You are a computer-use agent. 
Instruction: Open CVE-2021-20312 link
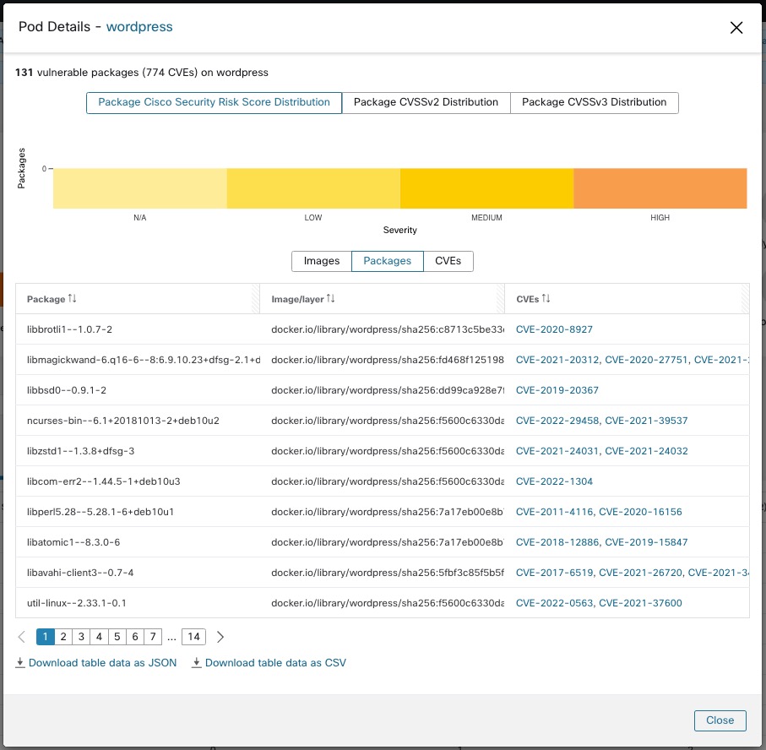[x=557, y=360]
